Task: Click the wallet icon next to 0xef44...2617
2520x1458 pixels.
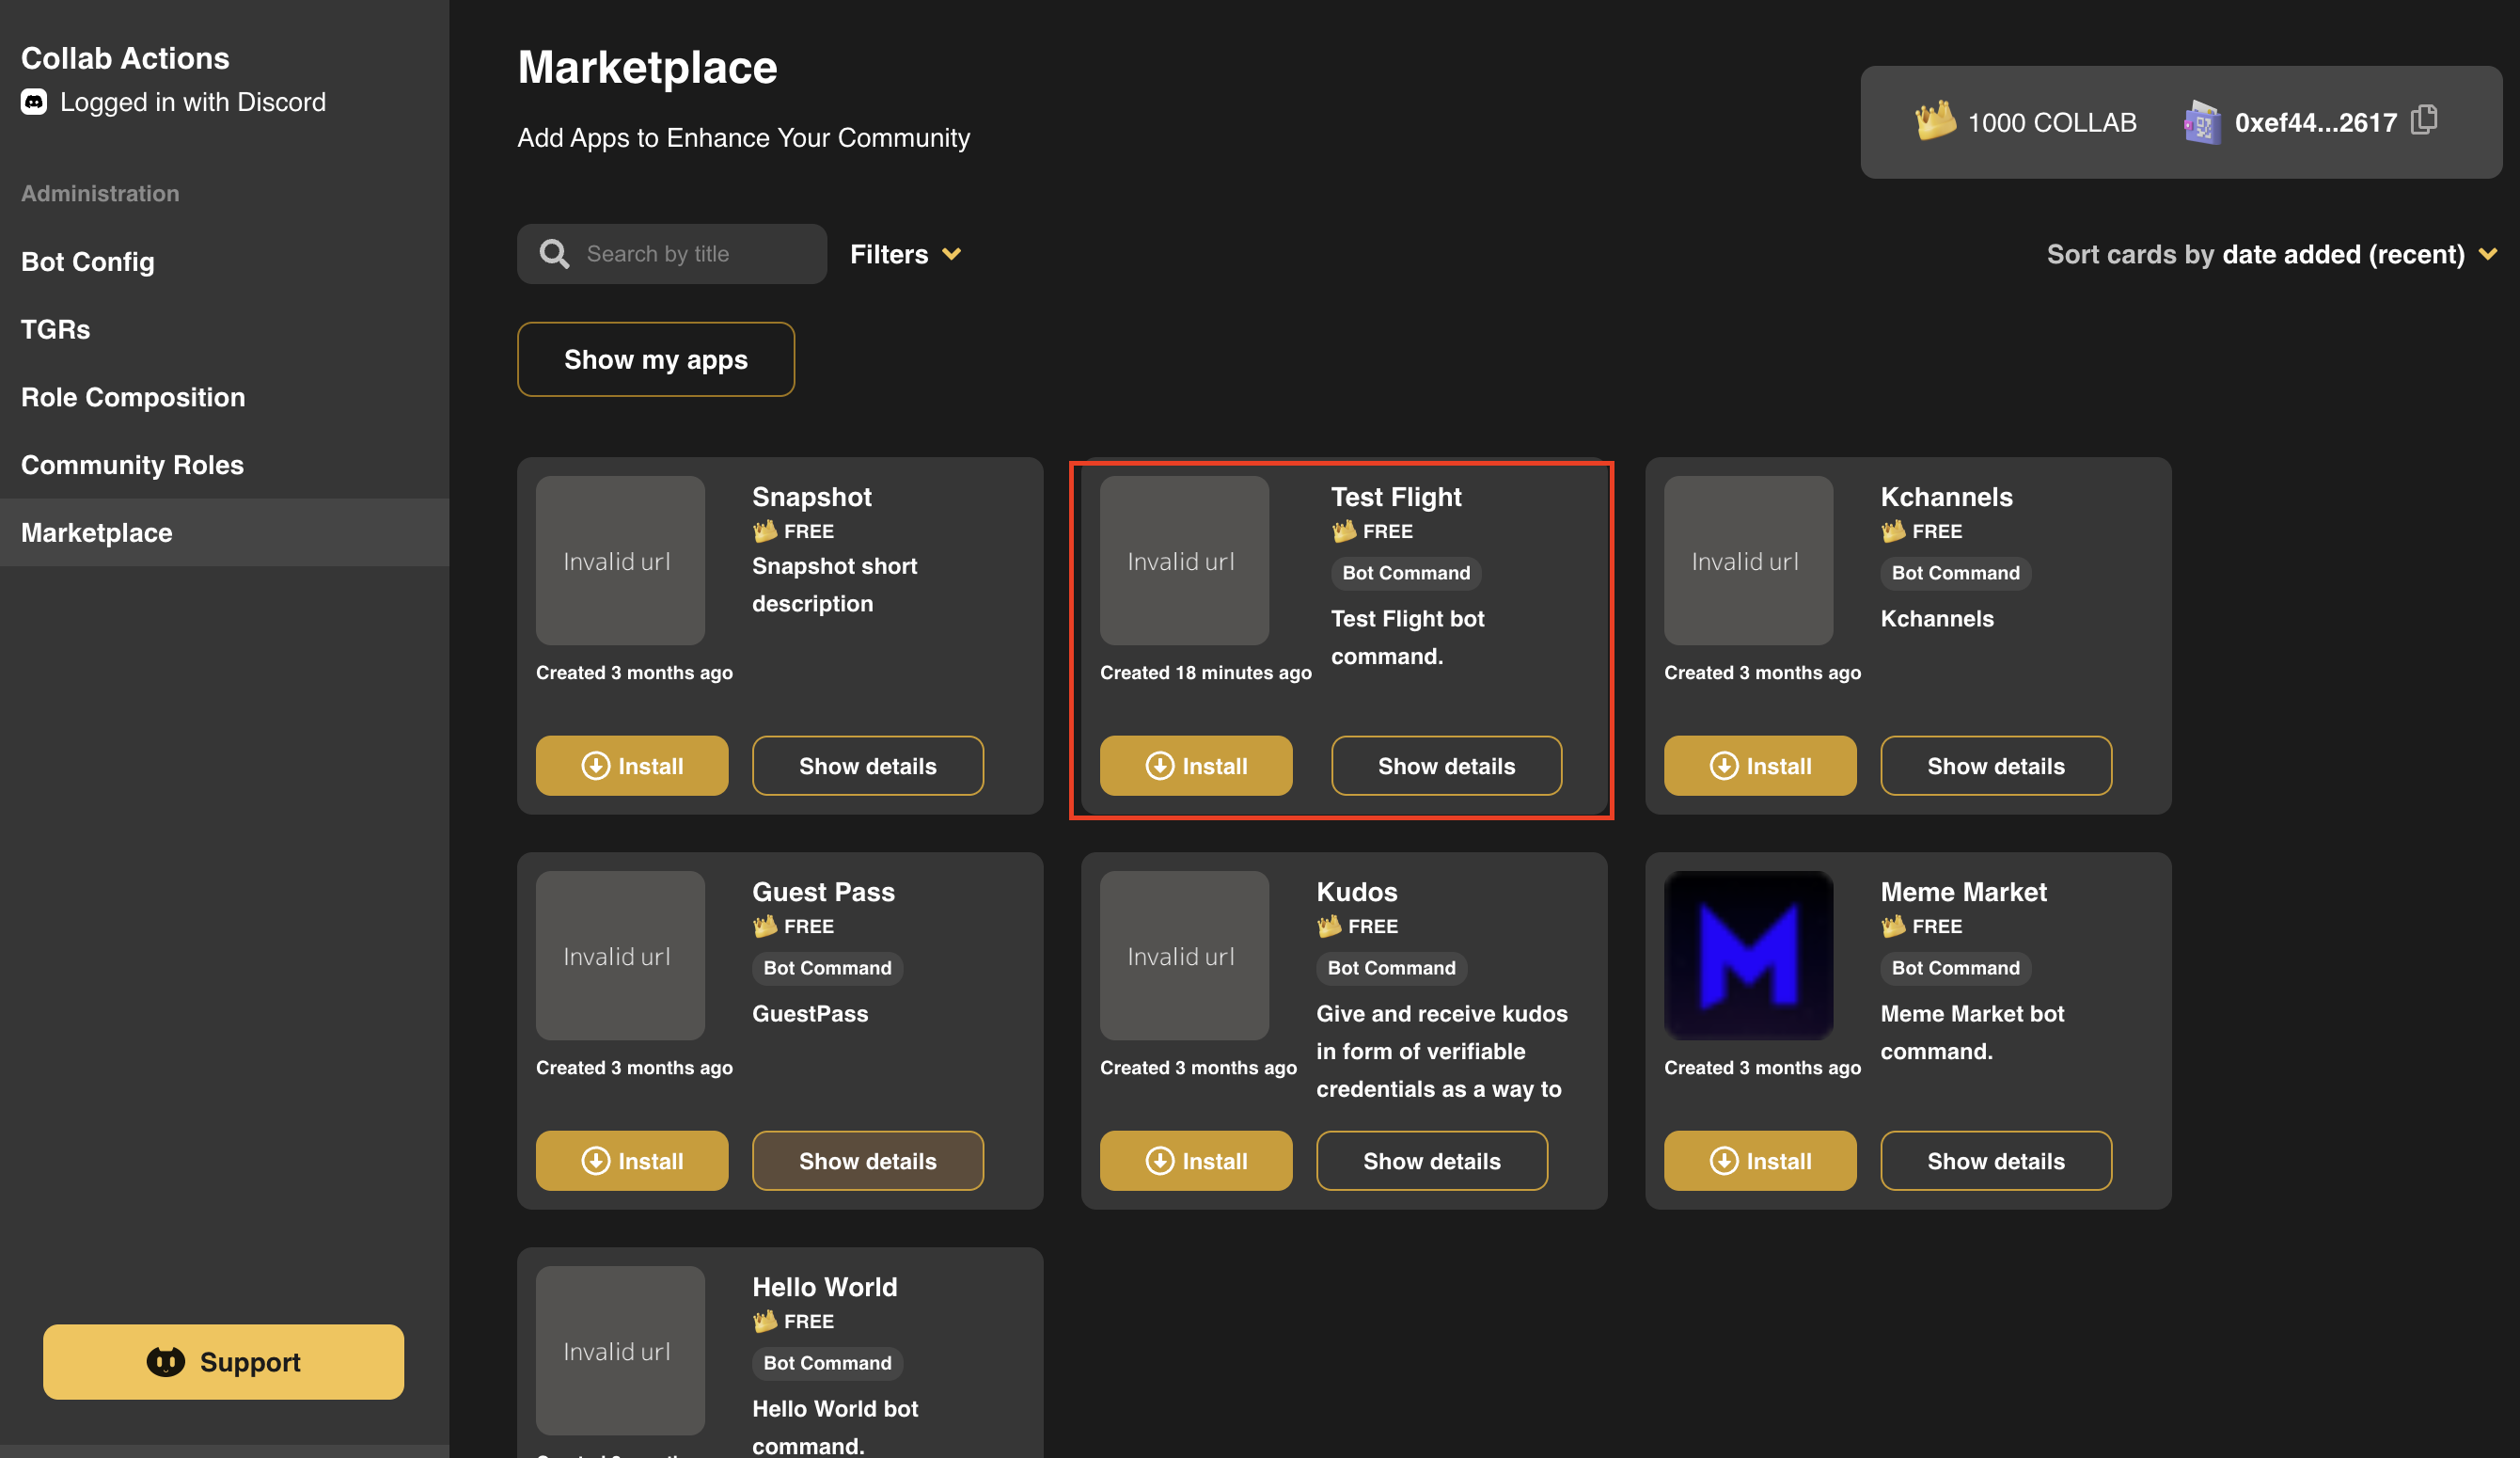Action: (2201, 122)
